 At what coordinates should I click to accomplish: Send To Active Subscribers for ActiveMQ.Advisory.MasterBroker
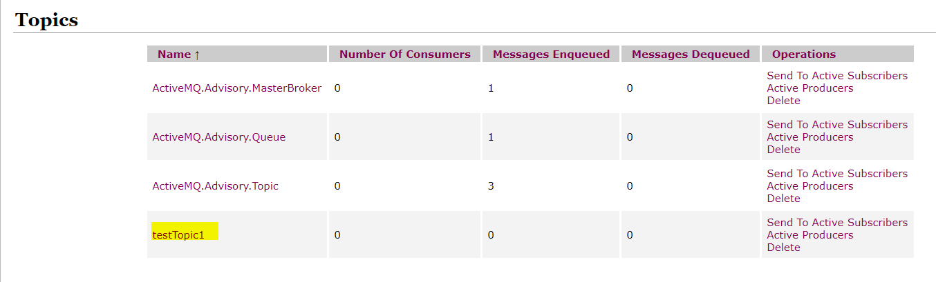point(836,76)
